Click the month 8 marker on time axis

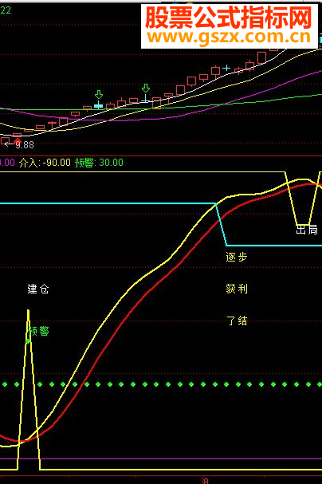206,481
